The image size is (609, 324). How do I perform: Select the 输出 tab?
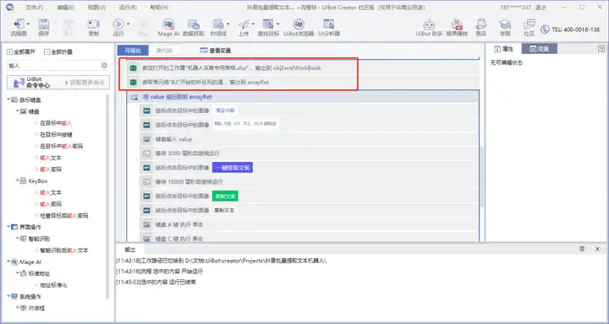tap(130, 250)
